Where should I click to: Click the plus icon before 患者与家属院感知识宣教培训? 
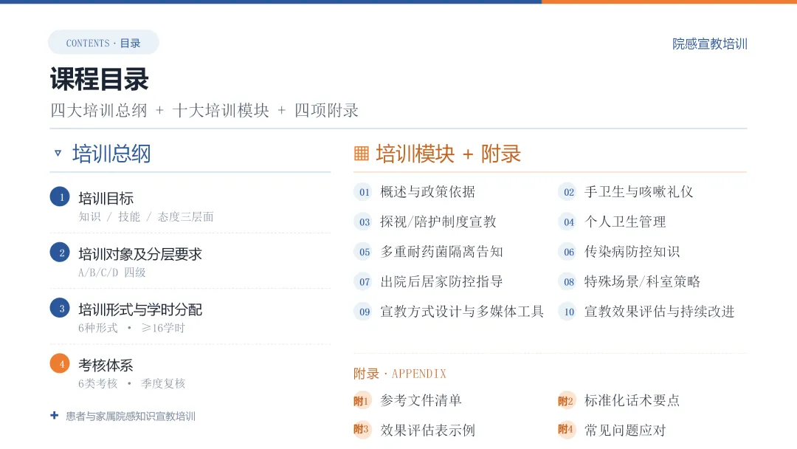tap(55, 416)
